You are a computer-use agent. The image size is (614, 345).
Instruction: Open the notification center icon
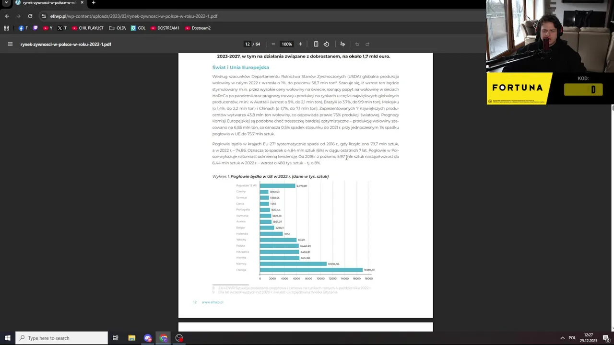pyautogui.click(x=606, y=338)
